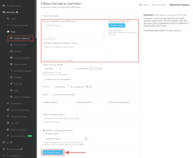Screen dimensions: 193x158
Task: Open Участников опроса menu item
Action: (22, 58)
